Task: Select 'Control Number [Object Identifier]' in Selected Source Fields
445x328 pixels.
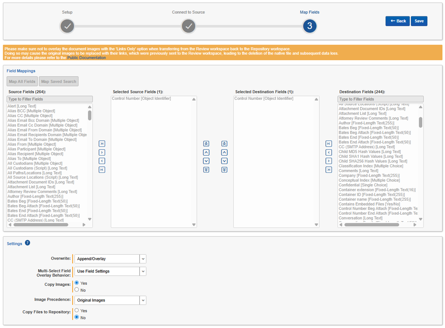Action: pos(142,99)
